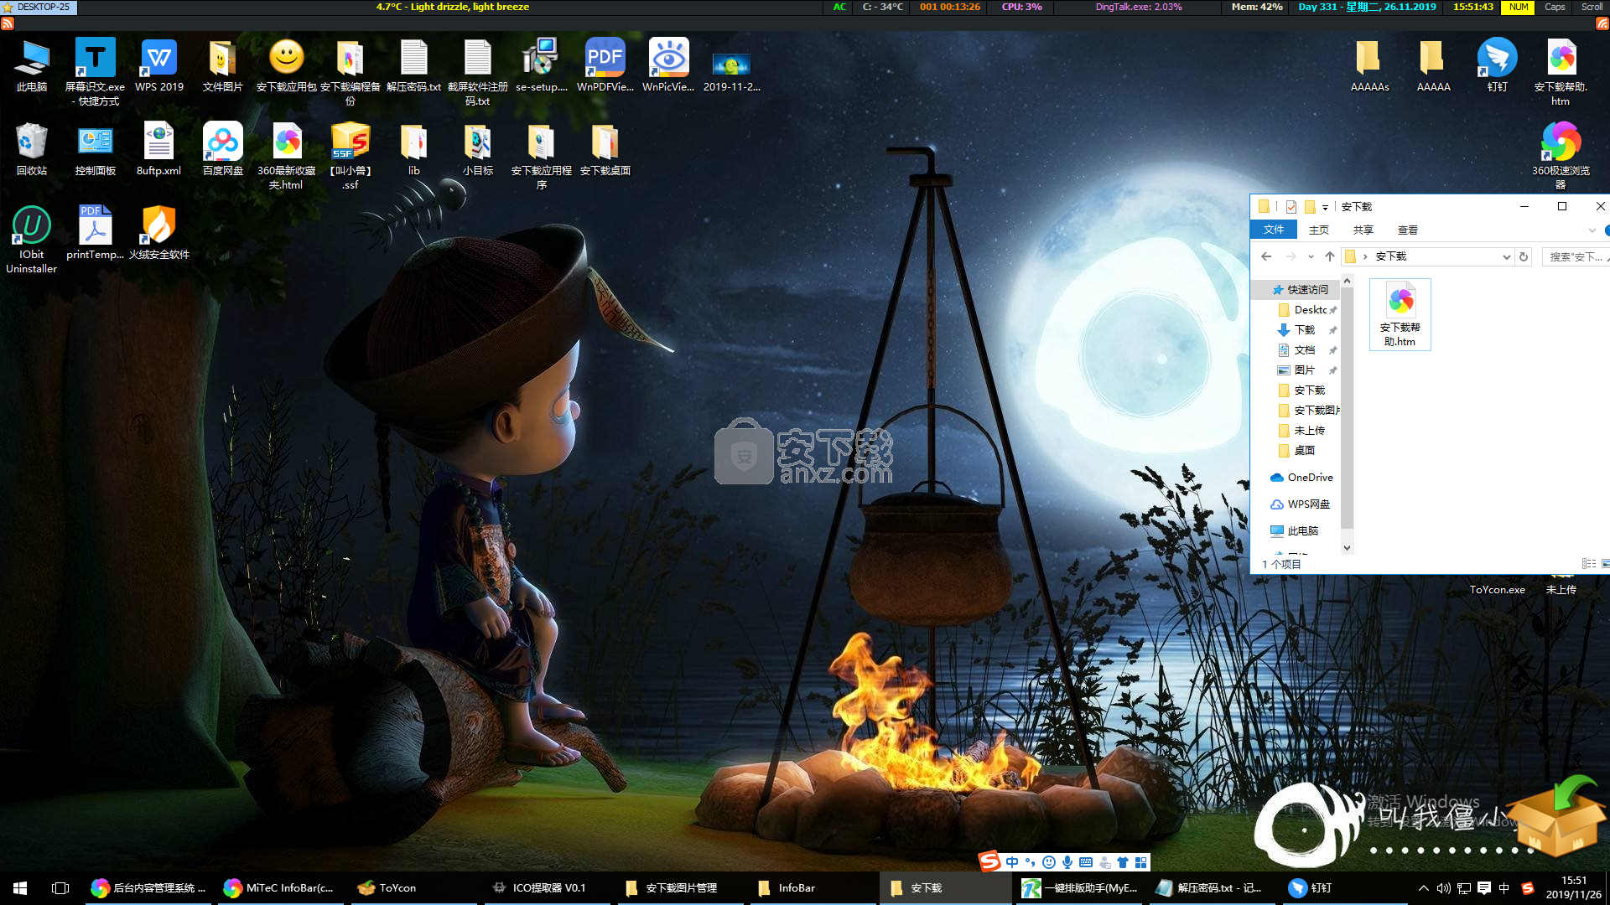Open Task View on taskbar
Screen dimensions: 1610x905
[x=60, y=888]
